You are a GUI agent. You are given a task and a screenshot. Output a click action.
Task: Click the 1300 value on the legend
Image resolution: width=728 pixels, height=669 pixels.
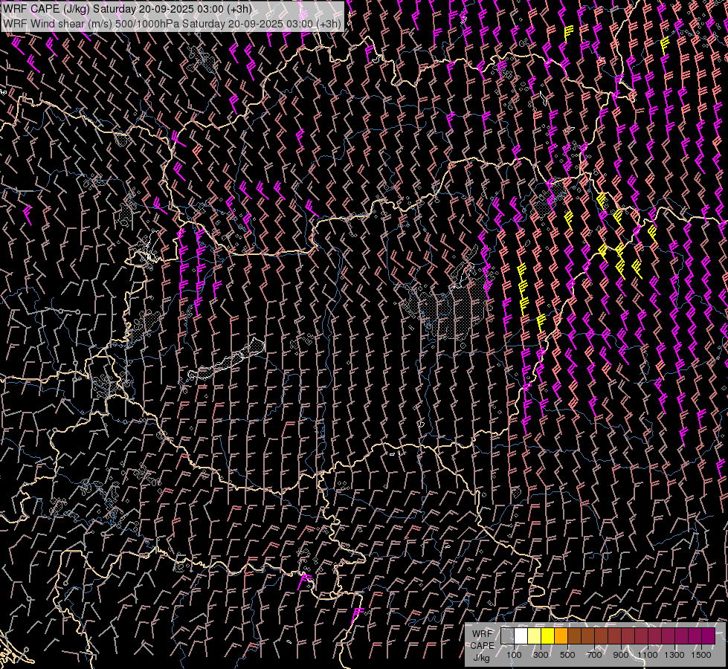coord(674,655)
